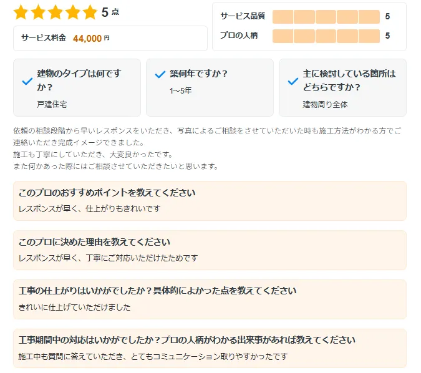The width and height of the screenshot is (421, 373).
Task: Click the answer きれいに仕上げていただけました
Action: [x=75, y=307]
